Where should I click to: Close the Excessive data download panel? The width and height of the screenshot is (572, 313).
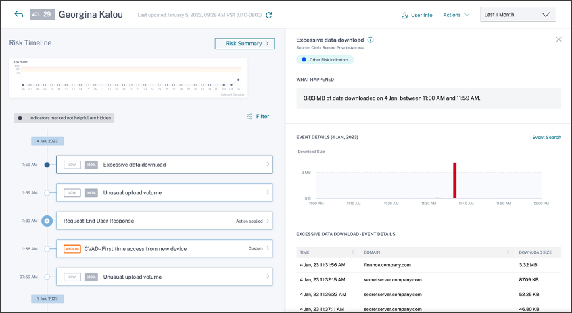click(x=558, y=40)
